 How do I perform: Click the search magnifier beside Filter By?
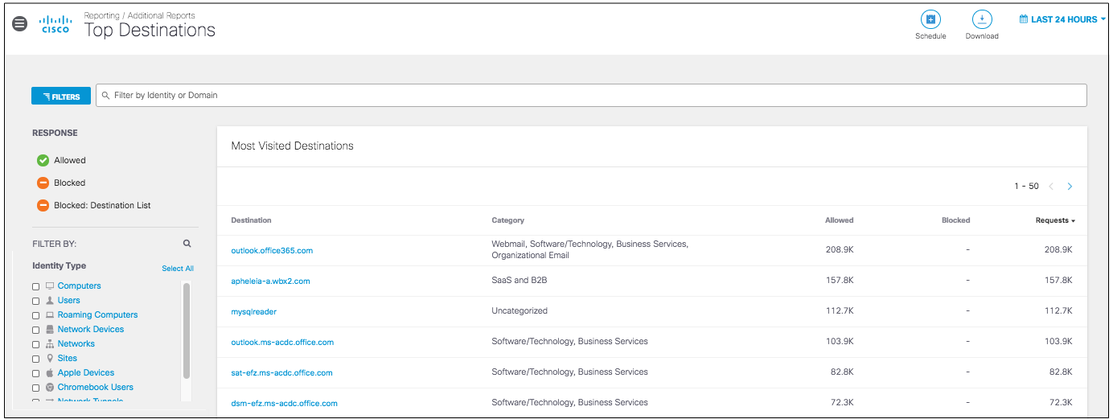pos(187,243)
